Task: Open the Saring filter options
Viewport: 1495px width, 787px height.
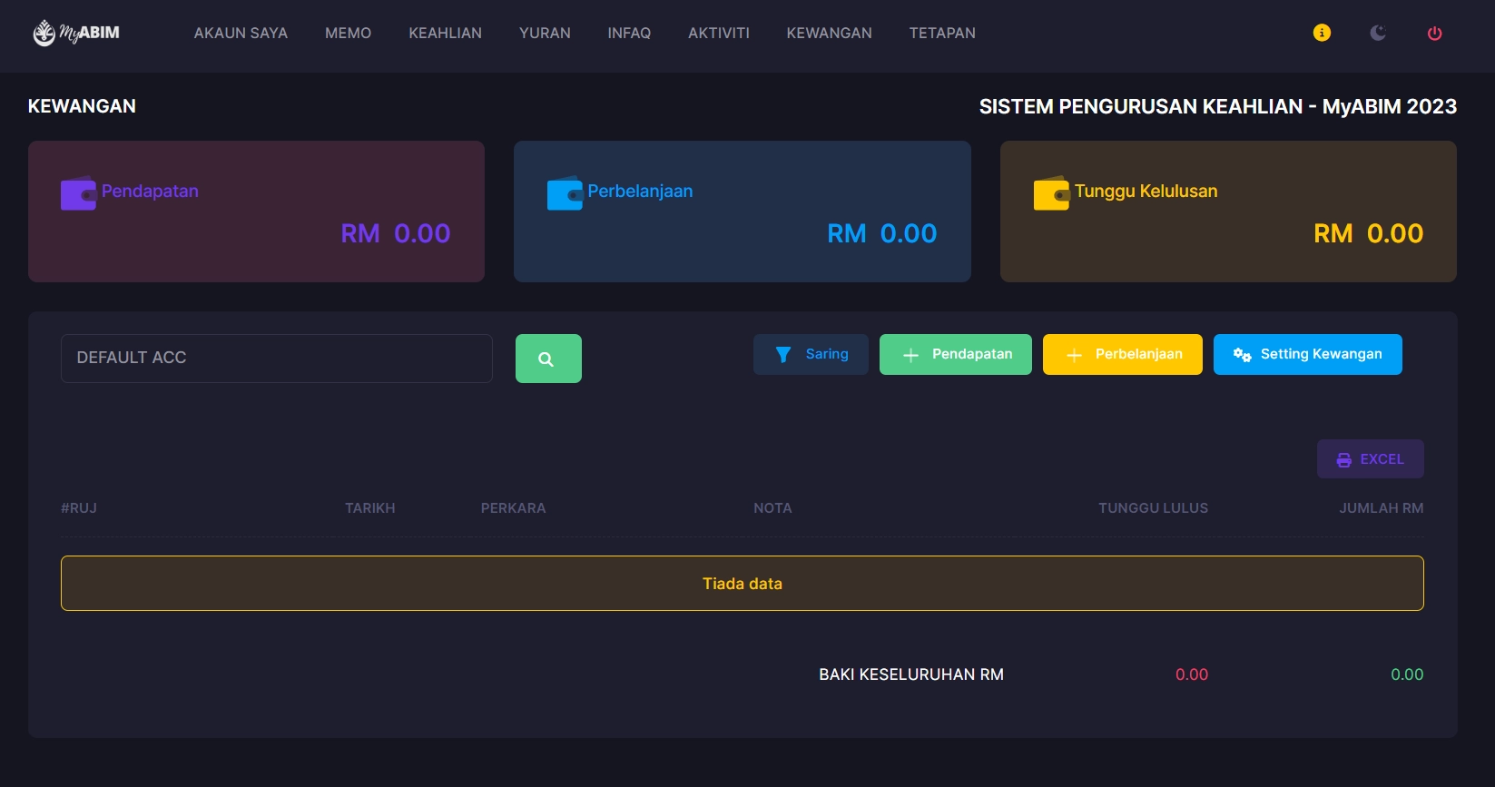Action: click(811, 354)
